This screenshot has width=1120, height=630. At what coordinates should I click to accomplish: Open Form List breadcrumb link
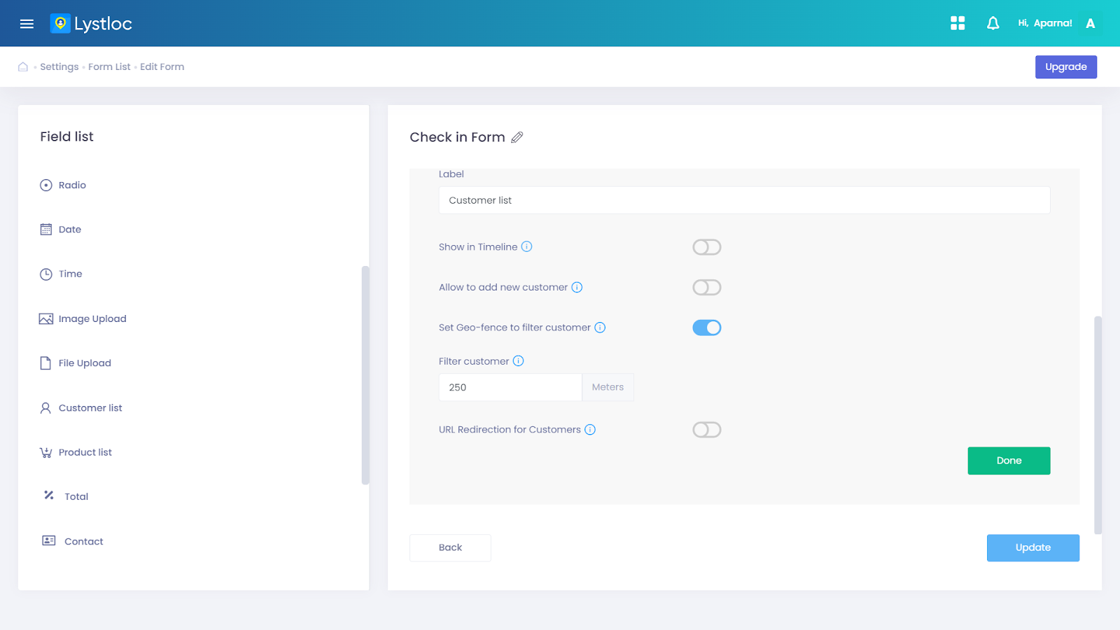tap(109, 67)
